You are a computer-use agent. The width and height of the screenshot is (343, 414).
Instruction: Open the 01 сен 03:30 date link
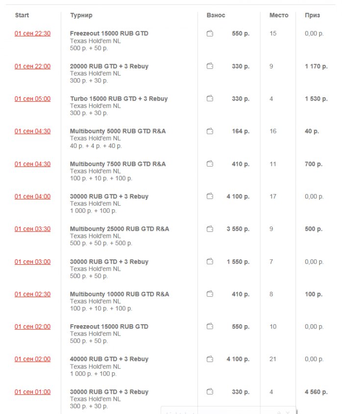click(32, 229)
